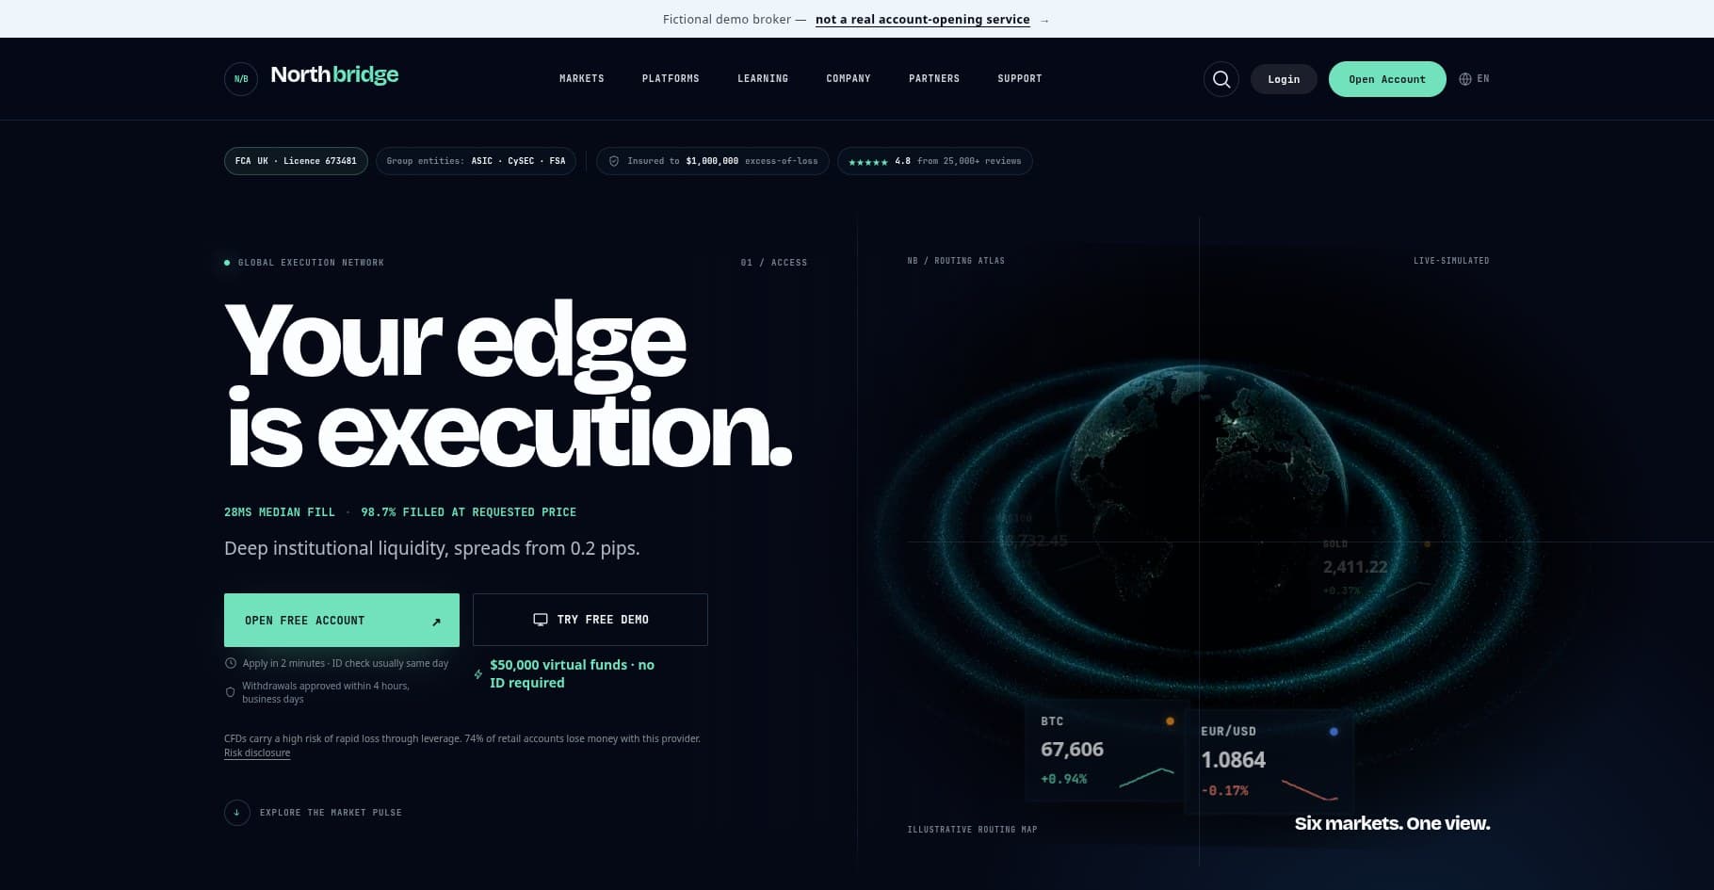Open the Markets menu

pos(582,79)
